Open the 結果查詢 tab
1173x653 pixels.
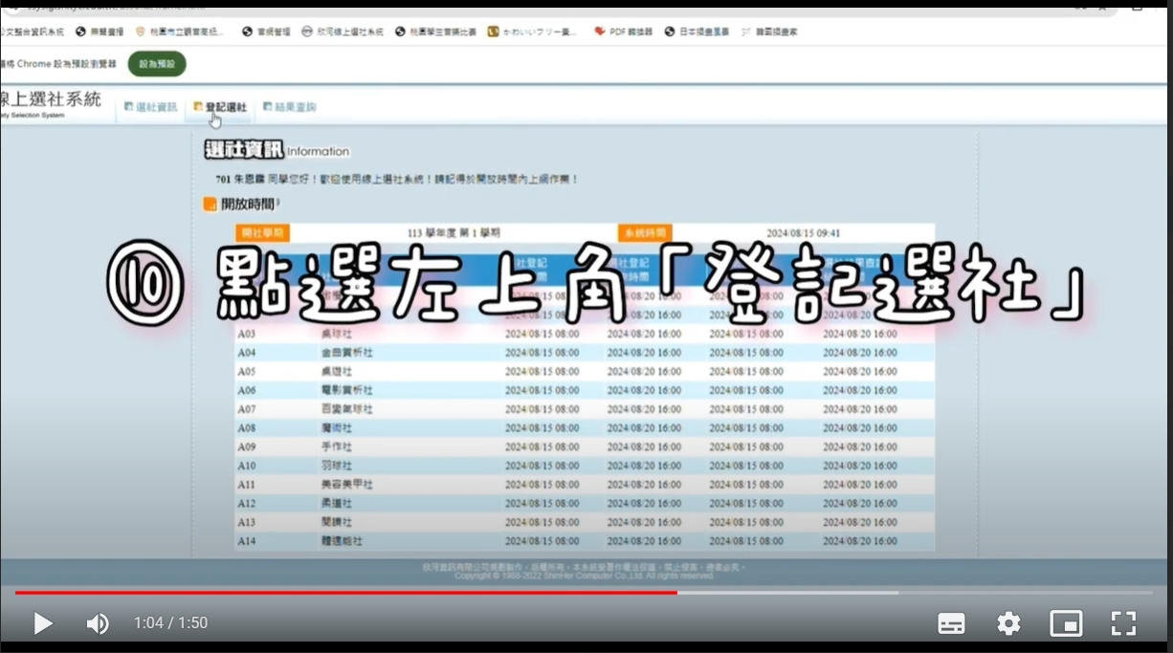[289, 107]
